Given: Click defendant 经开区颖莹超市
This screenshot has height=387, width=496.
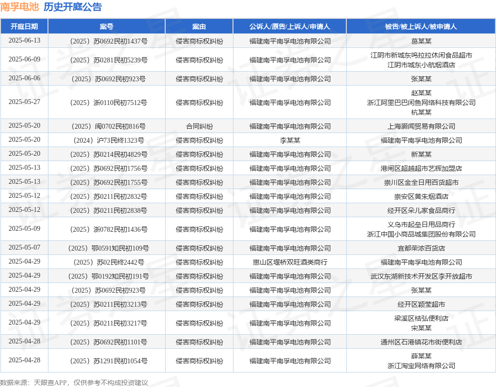Looking at the screenshot, I should [421, 304].
